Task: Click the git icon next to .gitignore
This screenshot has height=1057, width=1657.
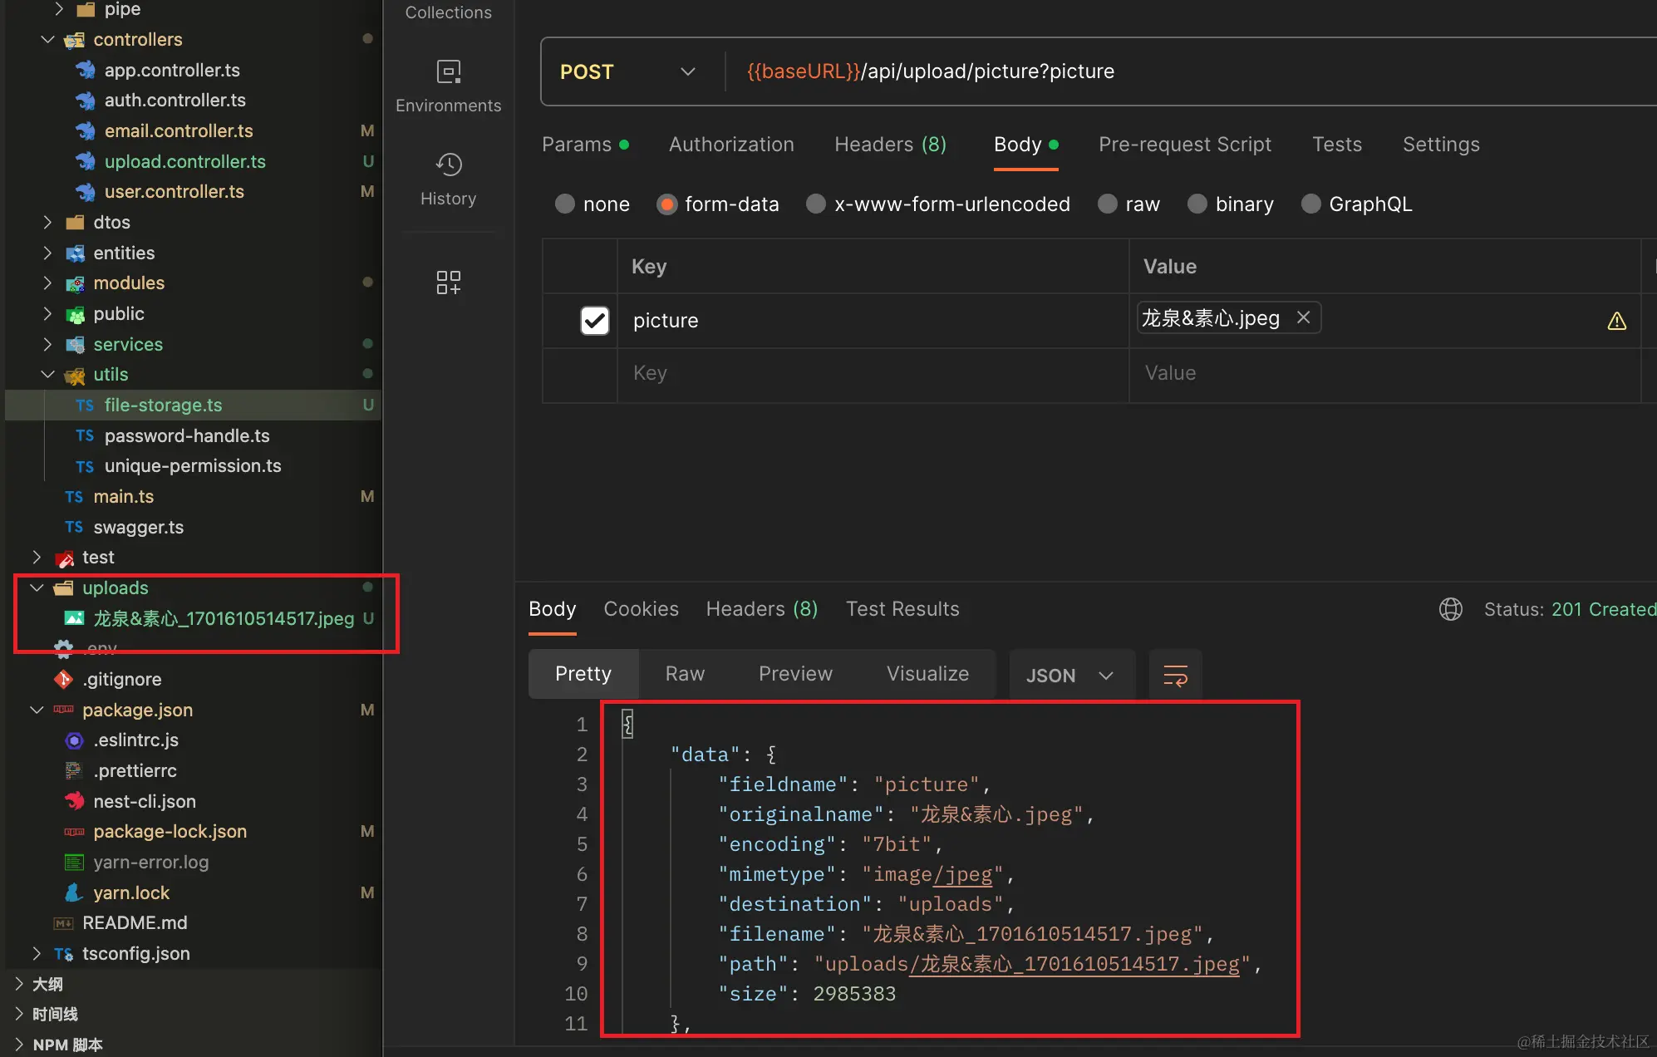Action: point(63,679)
